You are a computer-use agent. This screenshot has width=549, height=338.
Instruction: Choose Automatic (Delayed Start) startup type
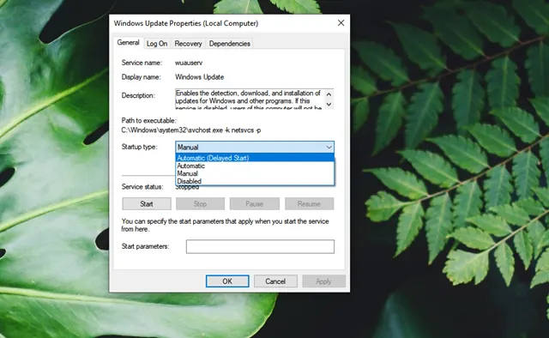pos(255,158)
